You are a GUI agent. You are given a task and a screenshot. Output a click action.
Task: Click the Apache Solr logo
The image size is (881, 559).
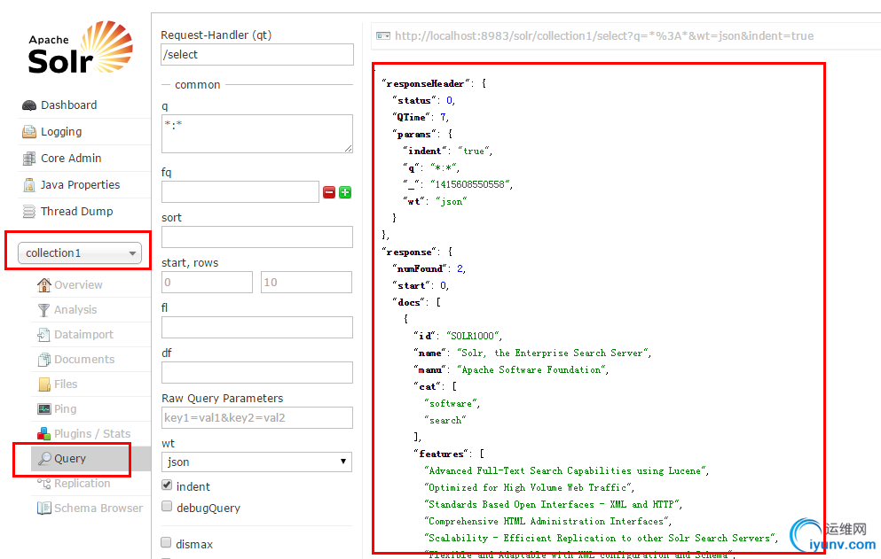click(x=81, y=48)
